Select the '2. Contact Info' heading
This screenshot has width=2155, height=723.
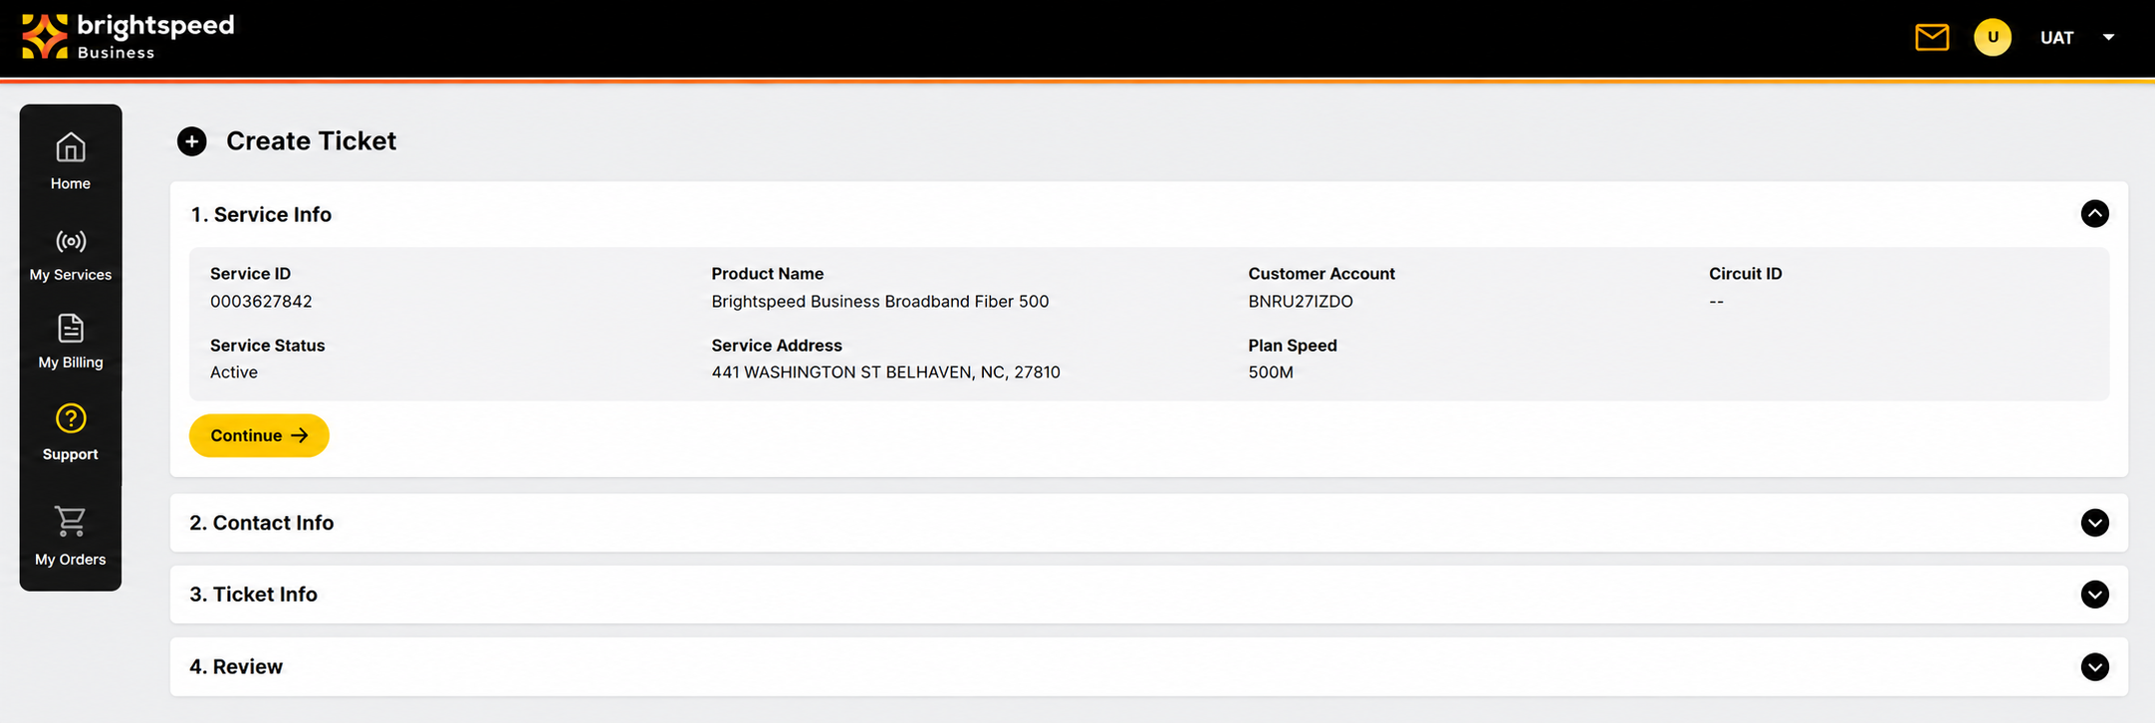(x=262, y=523)
